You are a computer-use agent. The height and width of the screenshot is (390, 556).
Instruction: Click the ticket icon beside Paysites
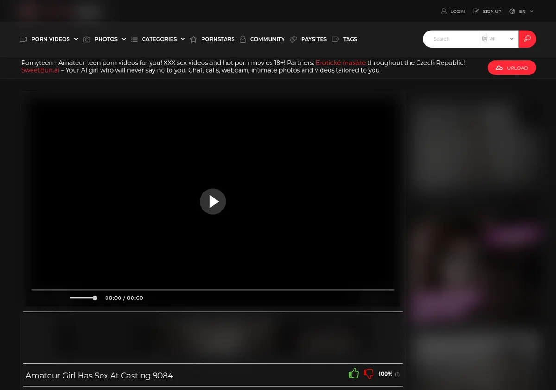[293, 39]
